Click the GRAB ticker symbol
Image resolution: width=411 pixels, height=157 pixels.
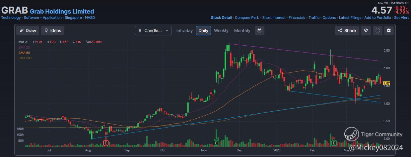(15, 11)
